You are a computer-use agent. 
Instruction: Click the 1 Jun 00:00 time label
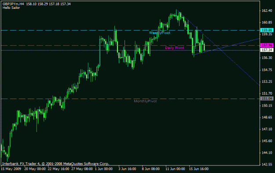pos(104,169)
